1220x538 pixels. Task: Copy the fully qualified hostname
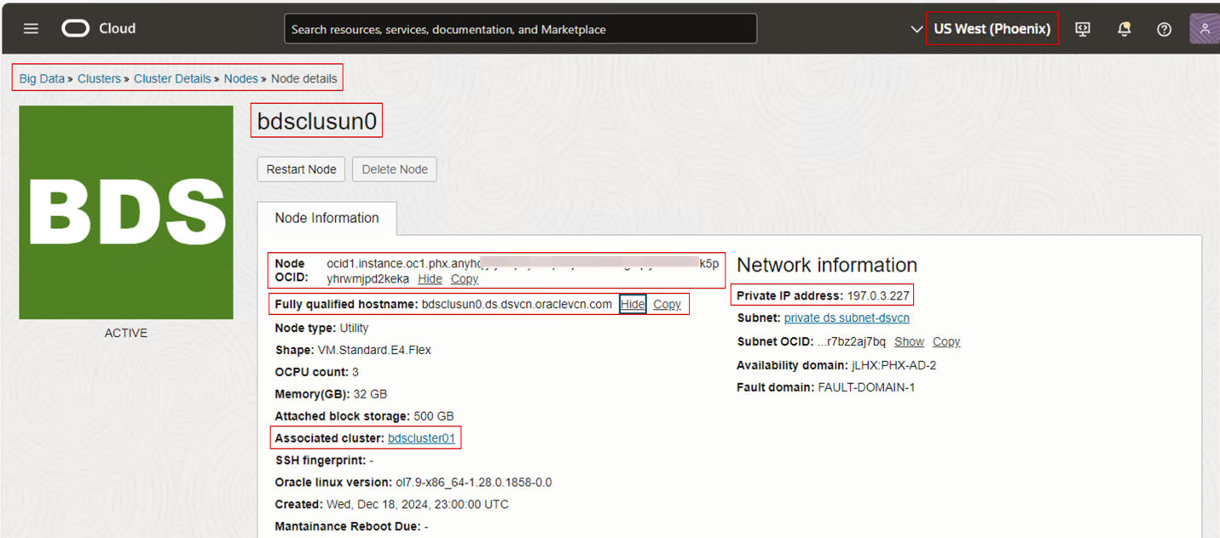[667, 304]
